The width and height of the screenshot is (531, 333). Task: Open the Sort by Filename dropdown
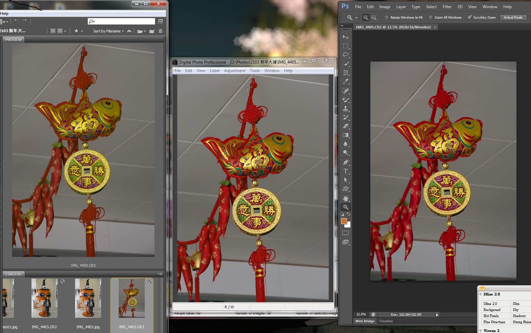click(x=109, y=31)
